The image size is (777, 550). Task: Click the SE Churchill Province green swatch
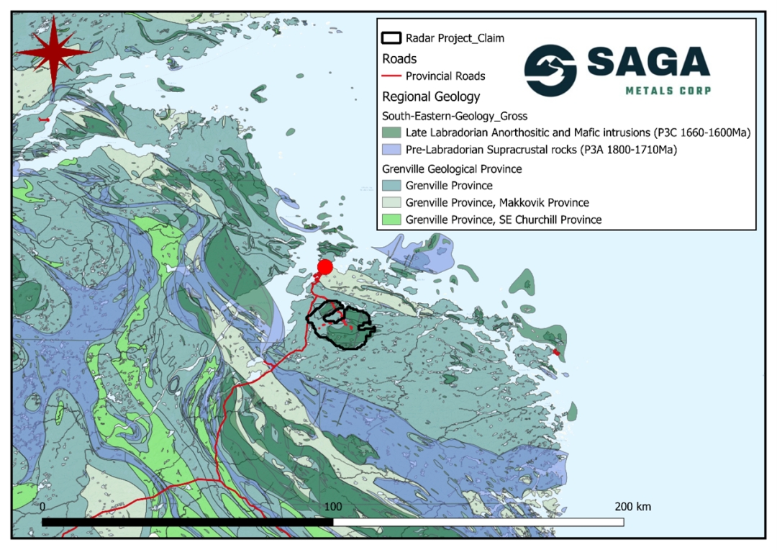(x=391, y=219)
